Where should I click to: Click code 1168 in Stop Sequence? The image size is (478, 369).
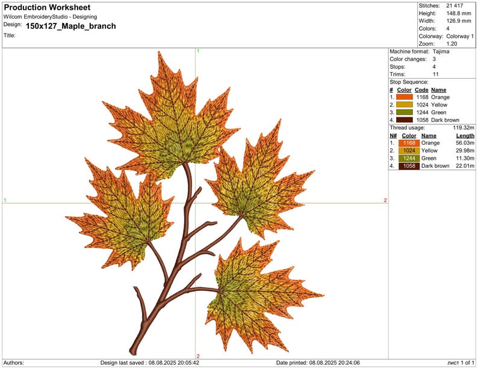422,97
